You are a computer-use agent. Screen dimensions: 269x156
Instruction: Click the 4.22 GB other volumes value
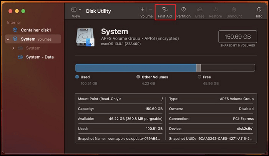[148, 83]
